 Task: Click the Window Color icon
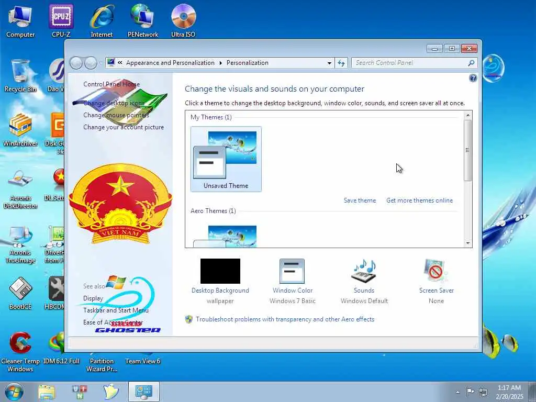click(x=292, y=271)
